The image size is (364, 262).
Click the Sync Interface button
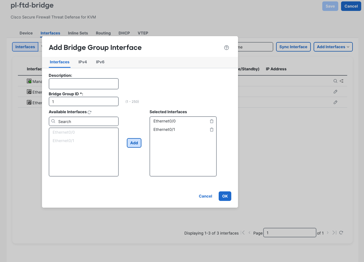[293, 47]
